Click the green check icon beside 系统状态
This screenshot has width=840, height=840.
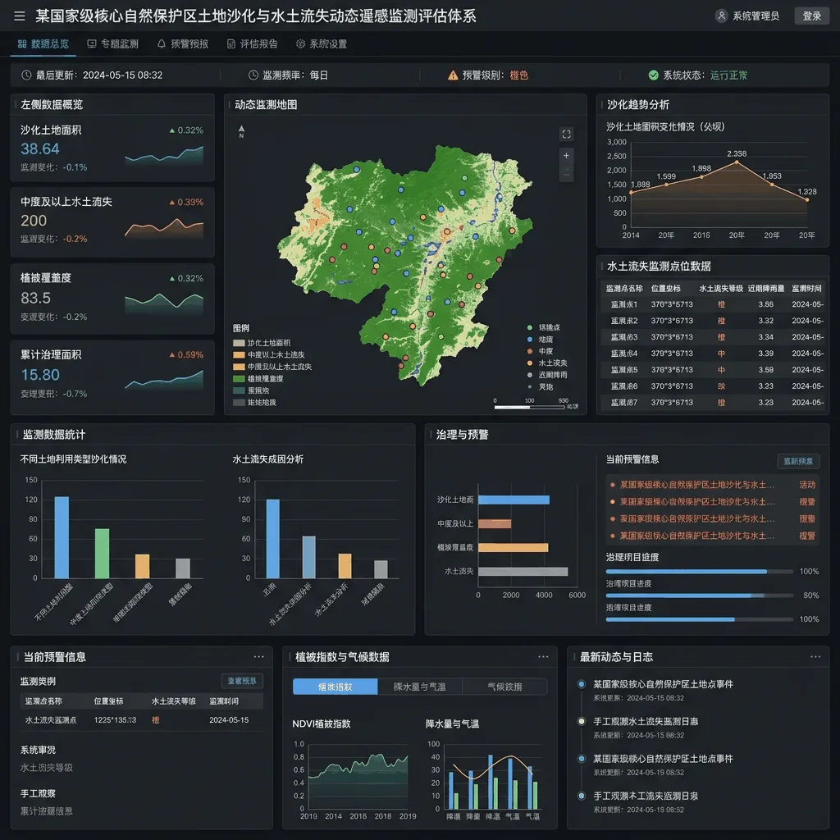(x=654, y=75)
